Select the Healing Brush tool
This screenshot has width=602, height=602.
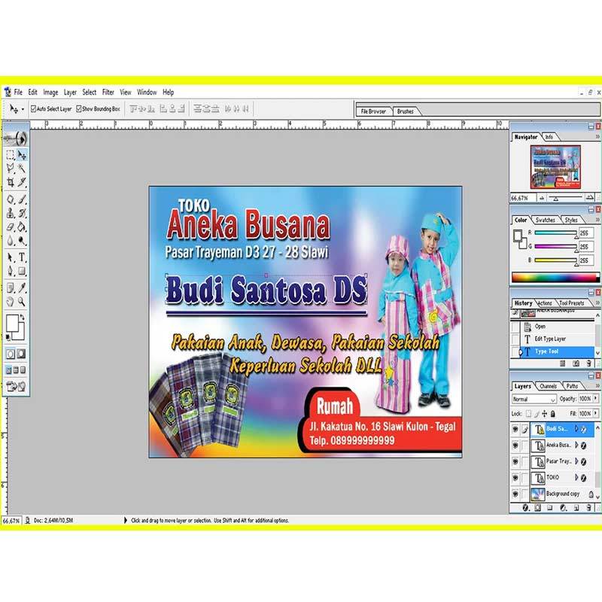click(x=11, y=199)
